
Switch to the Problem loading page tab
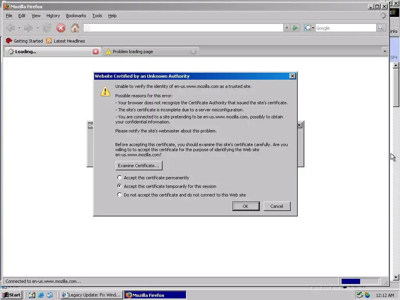pos(150,52)
